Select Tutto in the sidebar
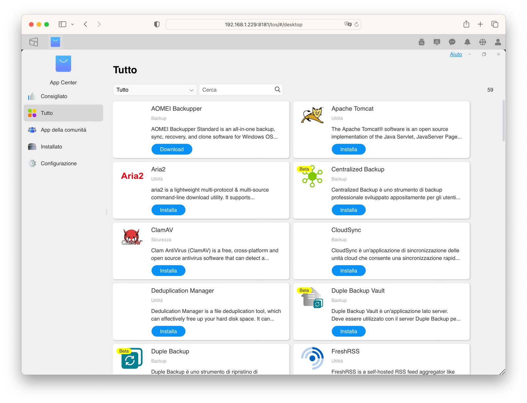The width and height of the screenshot is (527, 403). (63, 113)
